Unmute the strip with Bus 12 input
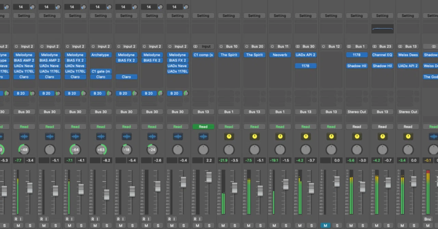This screenshot has height=229, width=438. [325, 226]
